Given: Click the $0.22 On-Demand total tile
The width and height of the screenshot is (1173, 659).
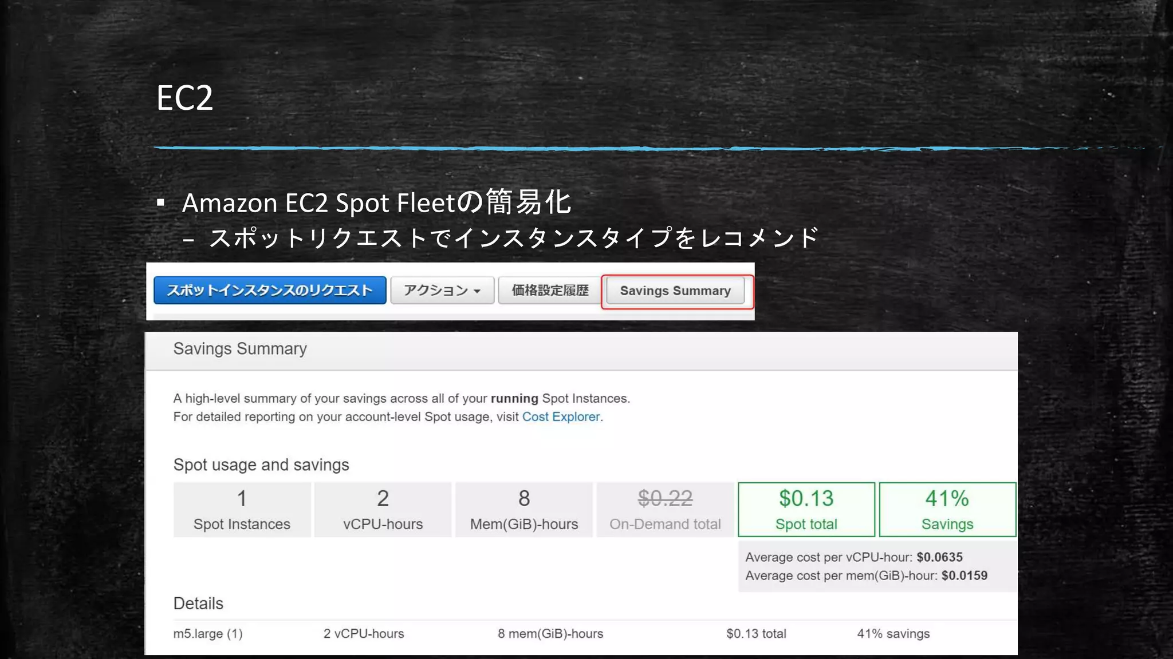Looking at the screenshot, I should (665, 510).
